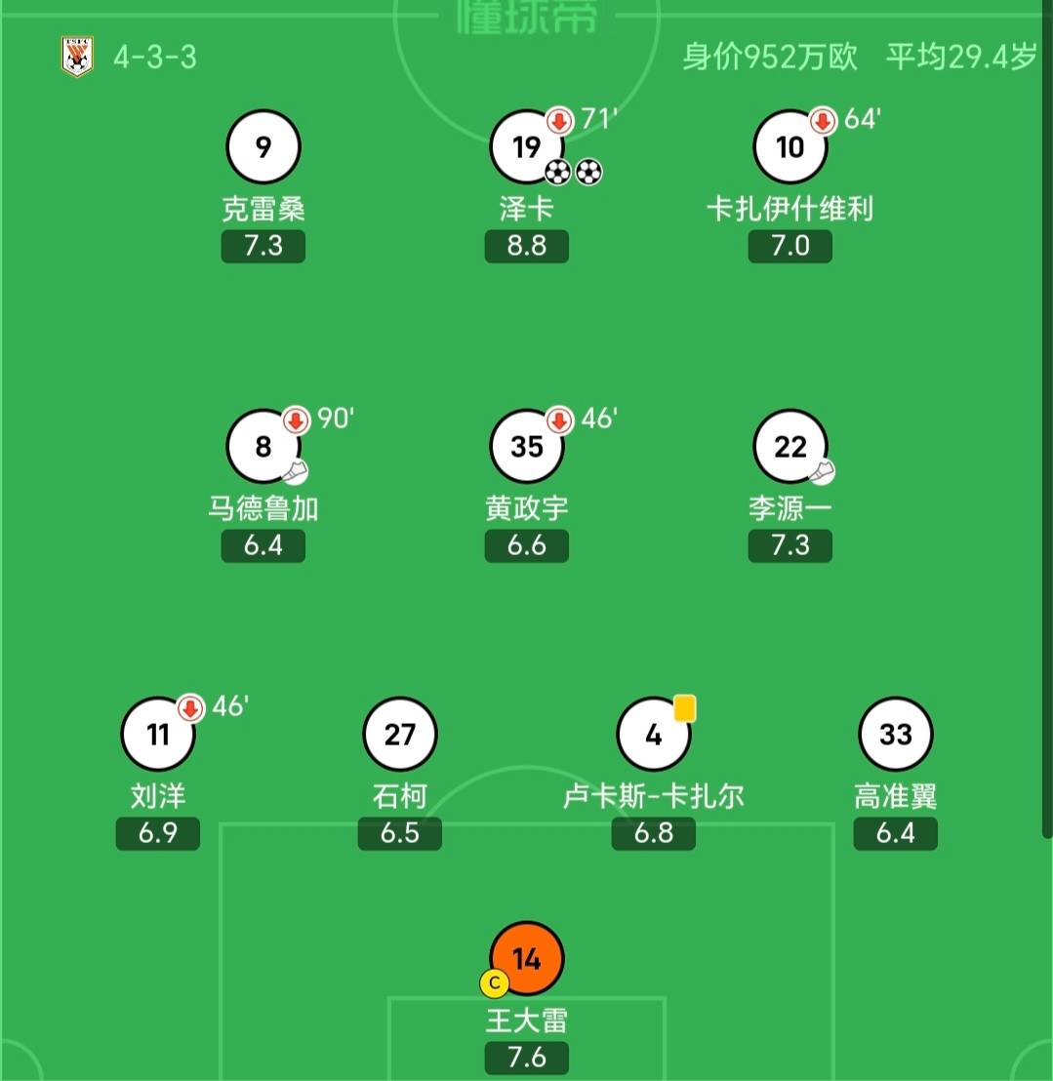This screenshot has height=1081, width=1053.
Task: Tap the goal ball icons next to 泽卡
Action: (573, 173)
